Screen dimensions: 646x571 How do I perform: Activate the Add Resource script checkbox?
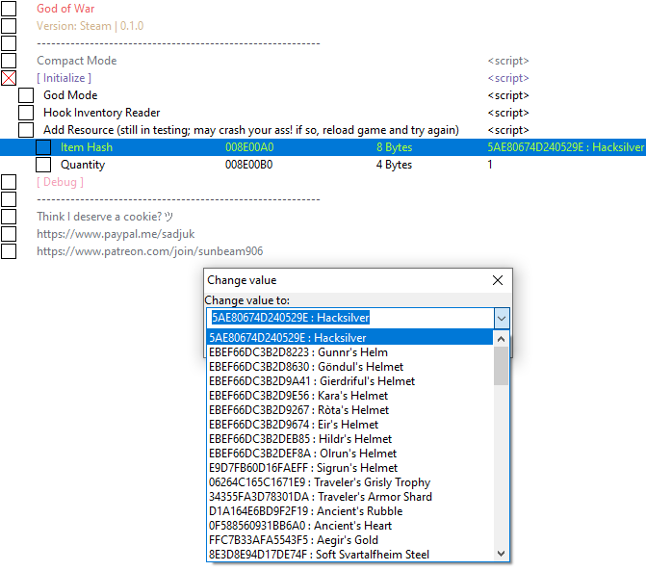[26, 130]
